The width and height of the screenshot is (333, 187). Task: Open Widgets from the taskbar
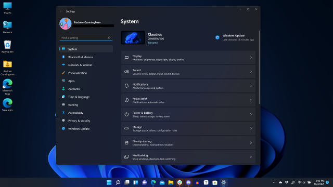136,182
